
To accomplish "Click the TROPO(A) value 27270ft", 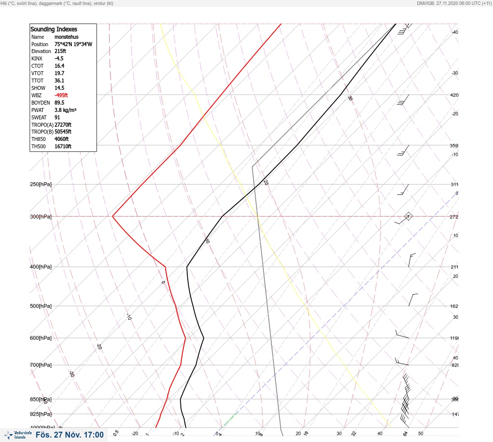I will coord(63,125).
